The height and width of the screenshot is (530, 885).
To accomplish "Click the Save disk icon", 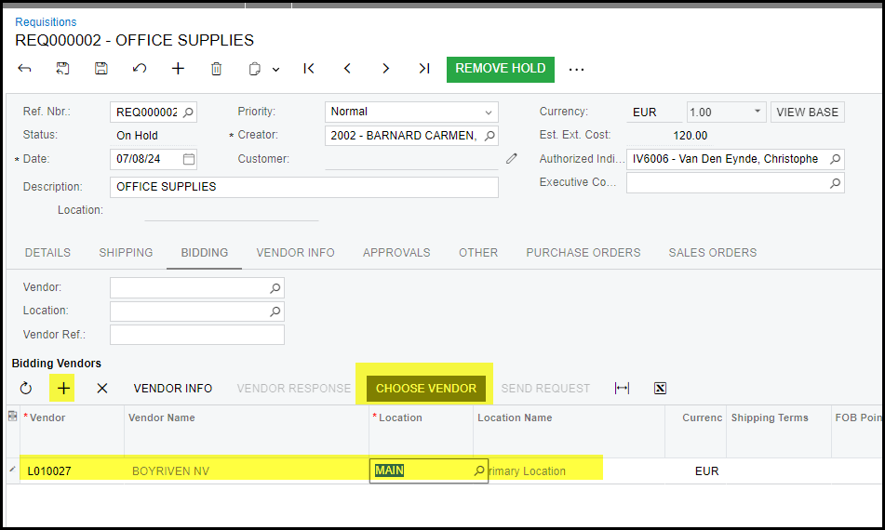I will pyautogui.click(x=101, y=69).
